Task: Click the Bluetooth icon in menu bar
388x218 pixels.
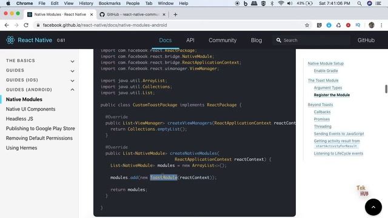Action: 272,3
